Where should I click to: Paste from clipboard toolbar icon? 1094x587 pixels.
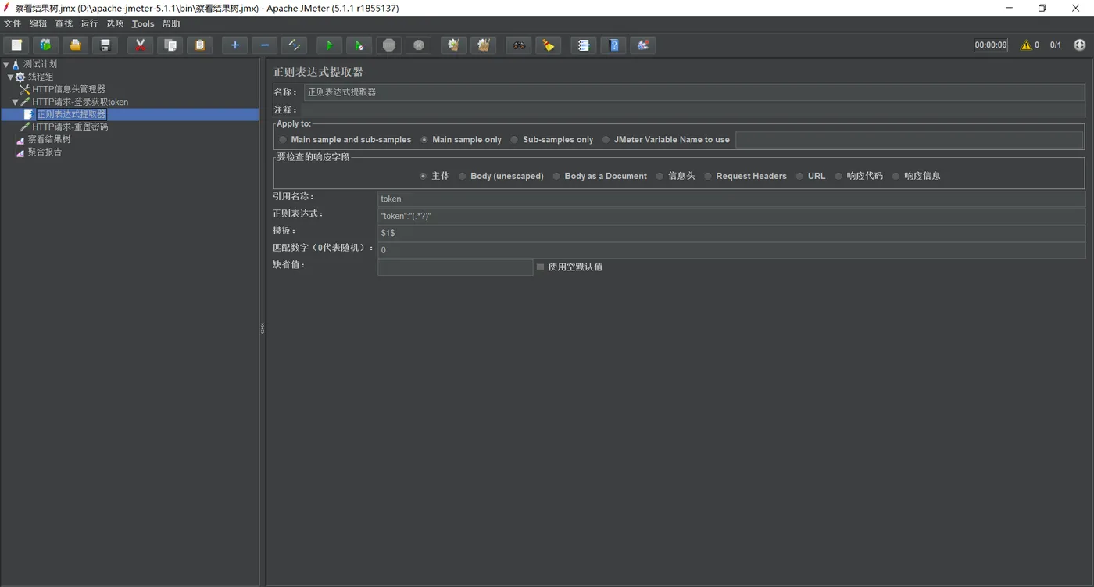(x=199, y=45)
